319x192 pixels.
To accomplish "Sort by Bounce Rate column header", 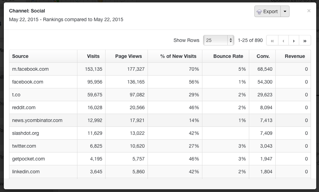I will click(x=228, y=56).
